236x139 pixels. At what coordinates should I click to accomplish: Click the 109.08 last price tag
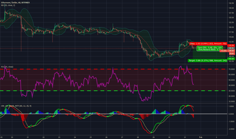pyautogui.click(x=231, y=51)
